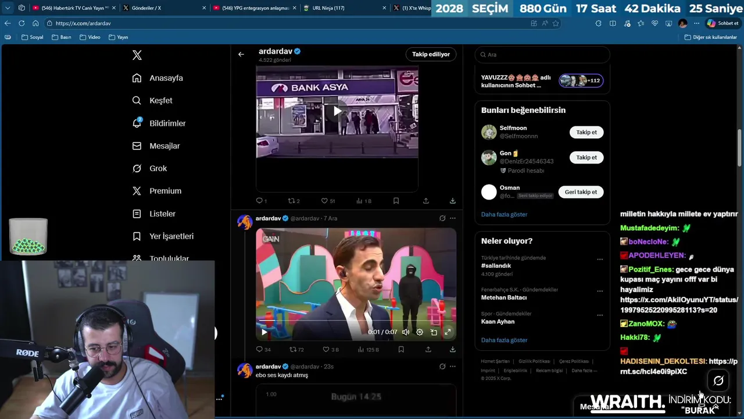
Task: Open the X logo home icon
Action: click(x=137, y=55)
